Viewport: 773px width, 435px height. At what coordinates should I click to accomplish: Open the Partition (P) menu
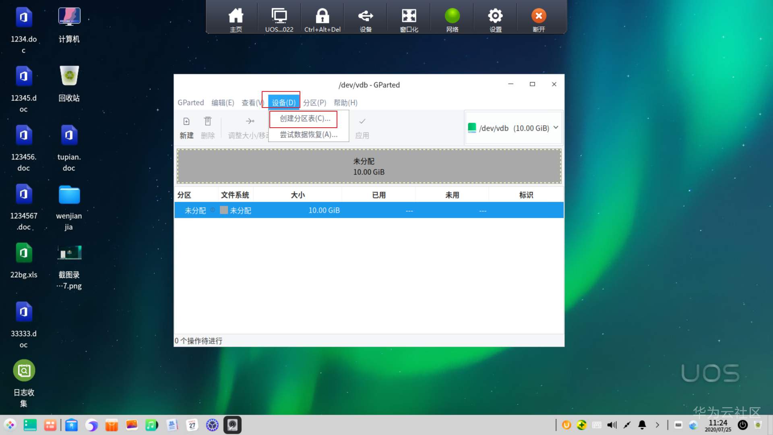pos(314,103)
